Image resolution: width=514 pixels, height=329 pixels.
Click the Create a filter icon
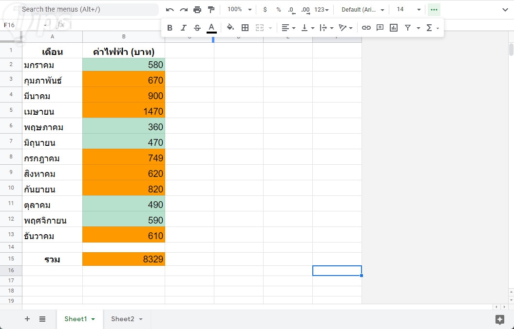(407, 28)
